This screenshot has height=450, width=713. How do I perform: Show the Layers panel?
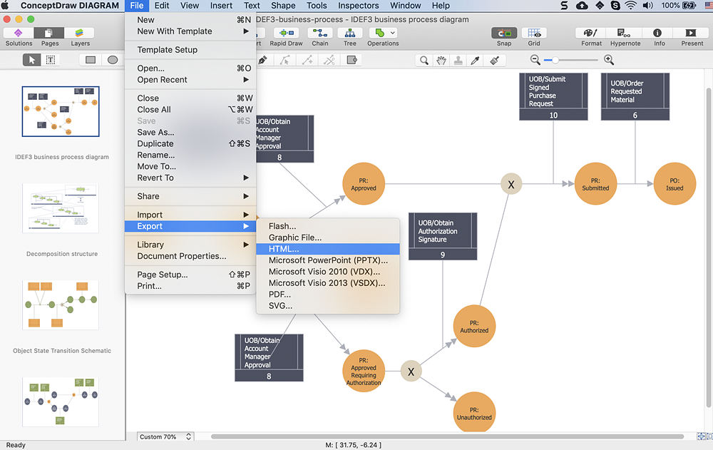tap(80, 34)
